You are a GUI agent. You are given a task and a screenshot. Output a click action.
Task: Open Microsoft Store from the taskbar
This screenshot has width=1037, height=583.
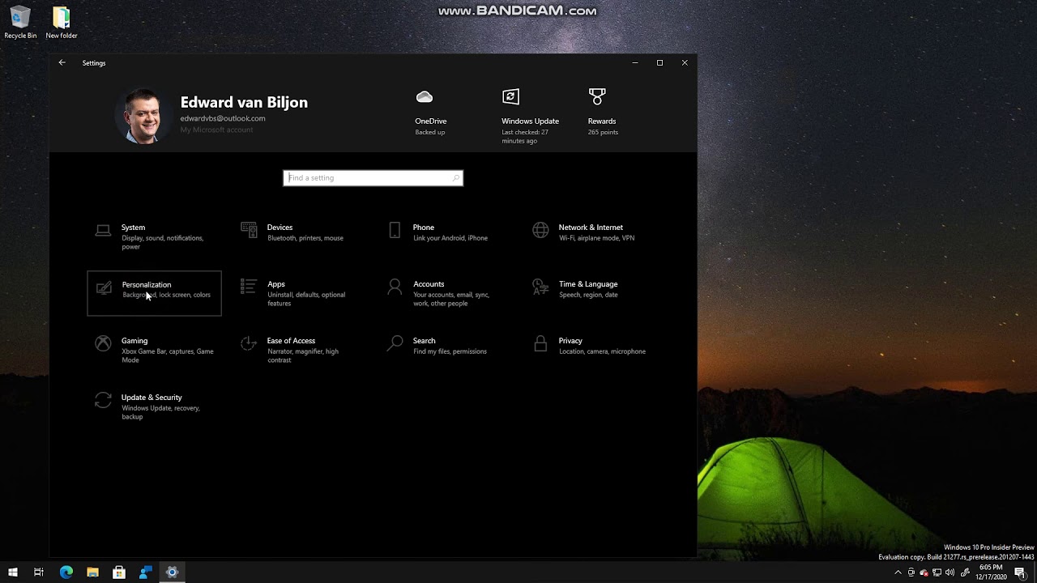[119, 572]
